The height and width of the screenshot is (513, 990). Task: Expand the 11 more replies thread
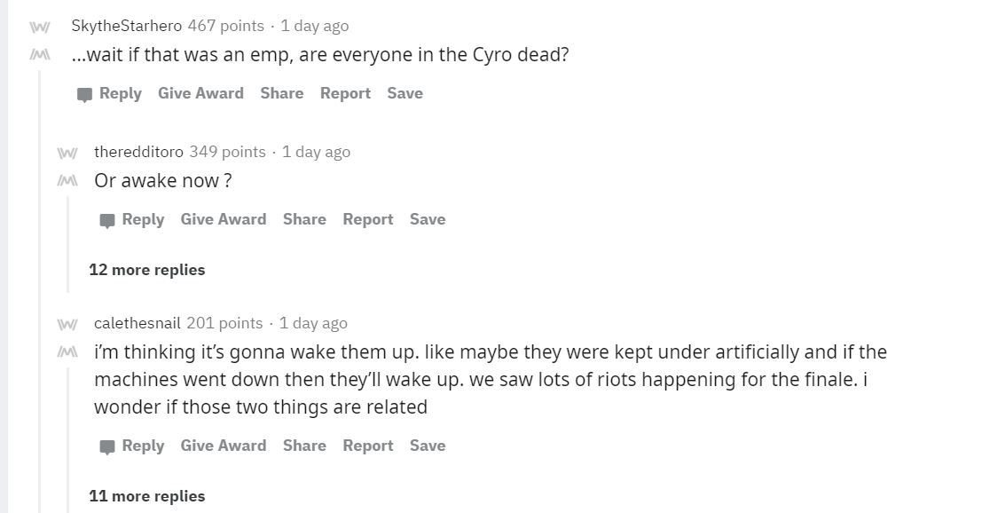[x=146, y=496]
